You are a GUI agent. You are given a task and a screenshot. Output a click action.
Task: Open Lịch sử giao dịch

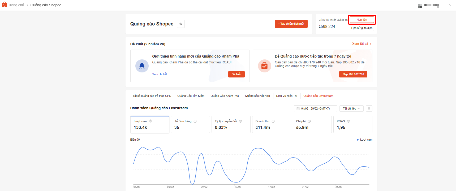(362, 28)
